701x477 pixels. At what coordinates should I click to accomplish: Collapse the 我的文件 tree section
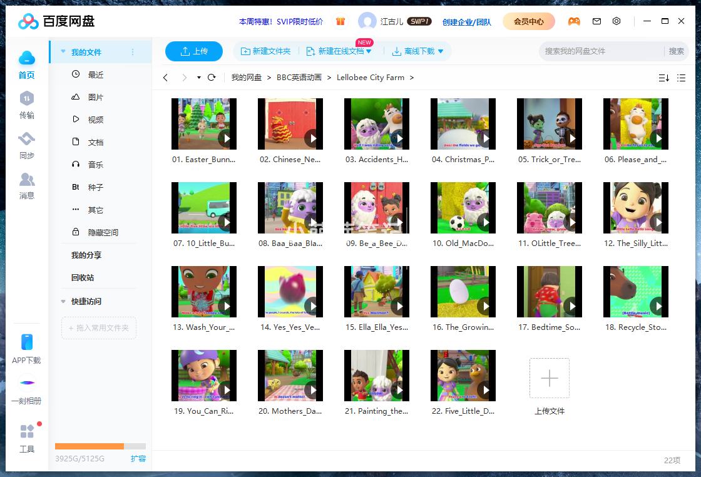coord(63,52)
